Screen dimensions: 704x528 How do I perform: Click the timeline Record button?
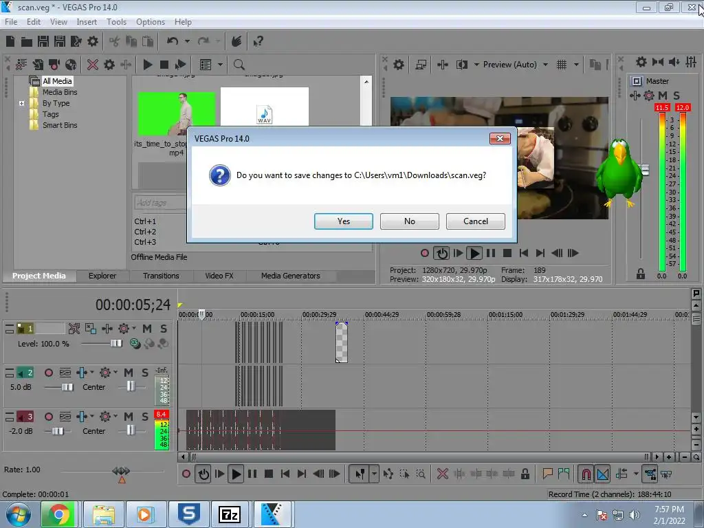(186, 474)
